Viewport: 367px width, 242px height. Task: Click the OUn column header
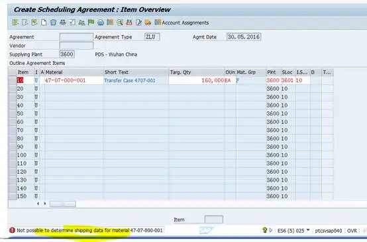230,72
